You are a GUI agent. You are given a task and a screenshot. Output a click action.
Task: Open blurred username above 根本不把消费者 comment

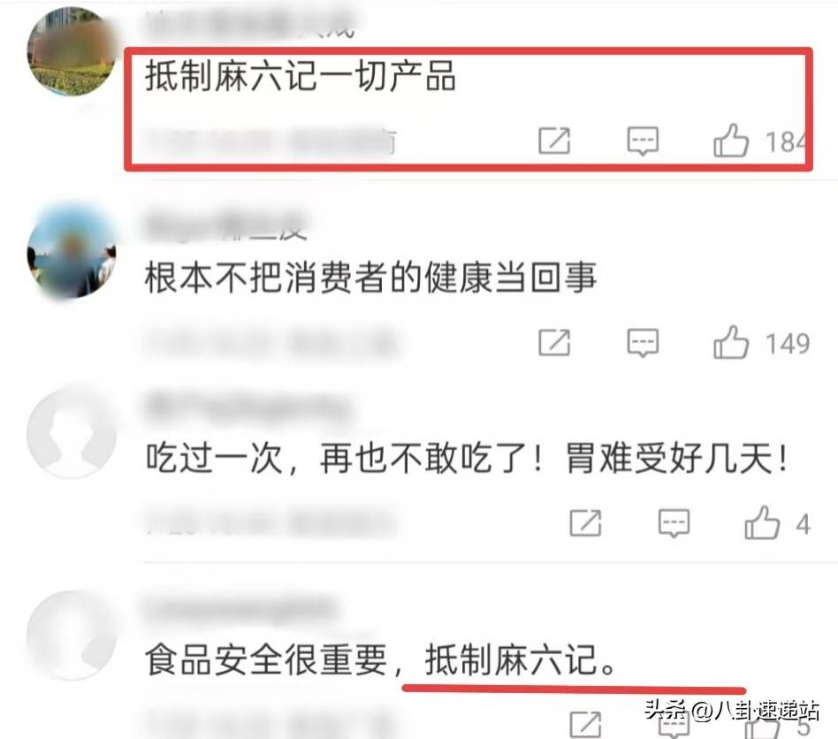(225, 226)
